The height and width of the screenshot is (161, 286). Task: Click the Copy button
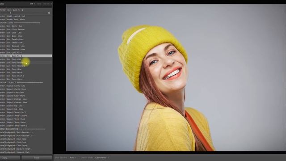coord(10,158)
